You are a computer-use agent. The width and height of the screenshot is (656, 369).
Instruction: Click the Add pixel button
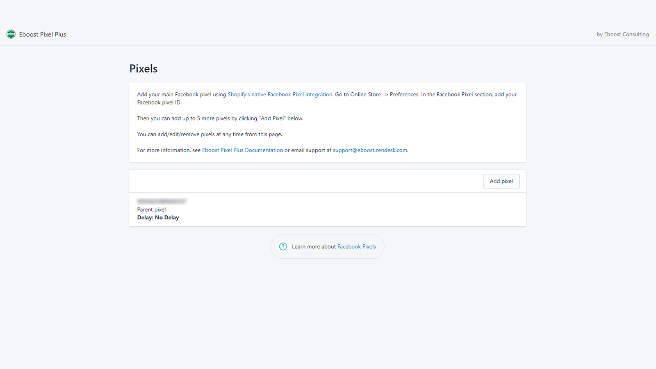[x=501, y=181]
